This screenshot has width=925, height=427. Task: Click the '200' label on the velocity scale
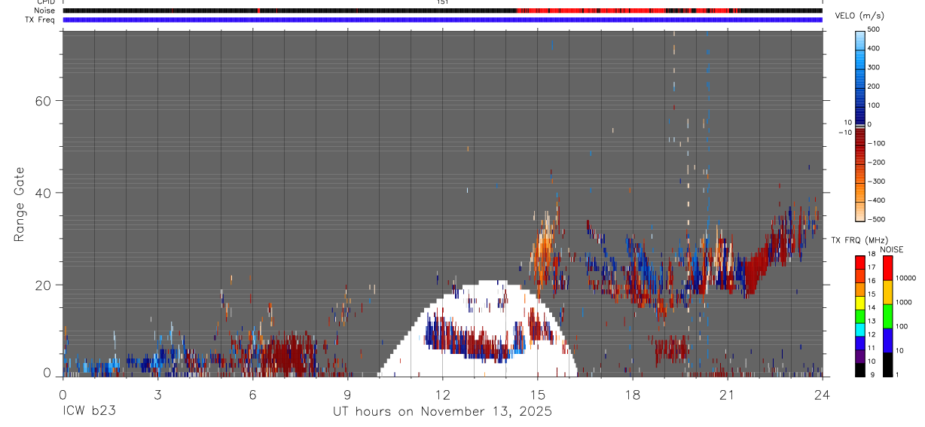click(874, 86)
